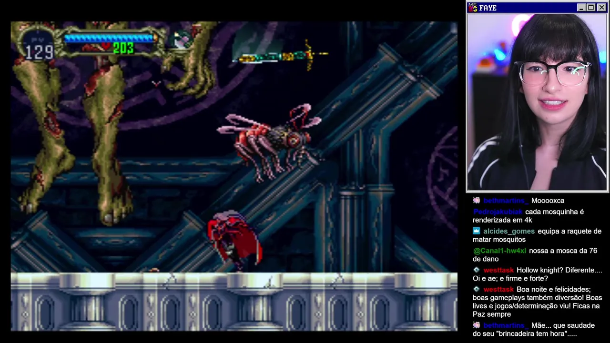Minimize the FAYE webcam window

(581, 8)
